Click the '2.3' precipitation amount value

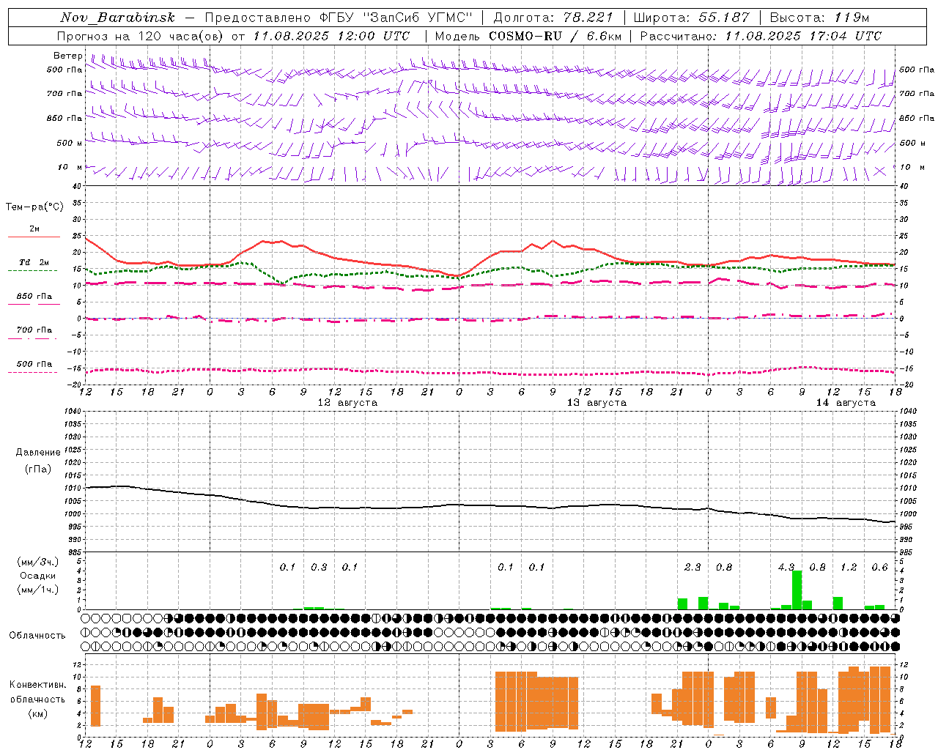693,568
